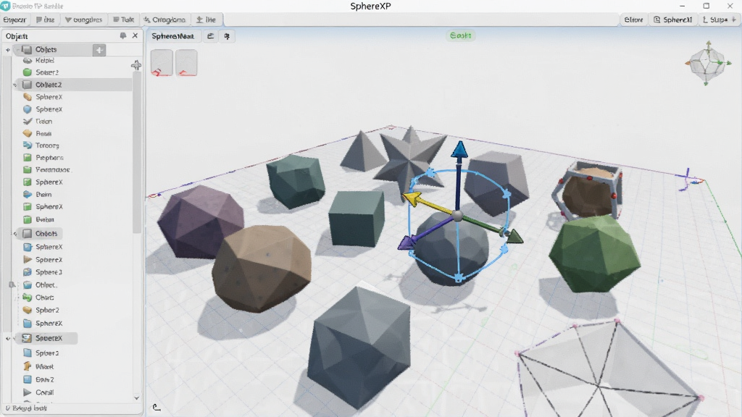Select the Sphere3 tree item
Viewport: 742px width, 417px height.
[49, 272]
